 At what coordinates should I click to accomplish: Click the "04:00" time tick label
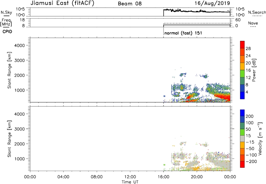click(64, 177)
